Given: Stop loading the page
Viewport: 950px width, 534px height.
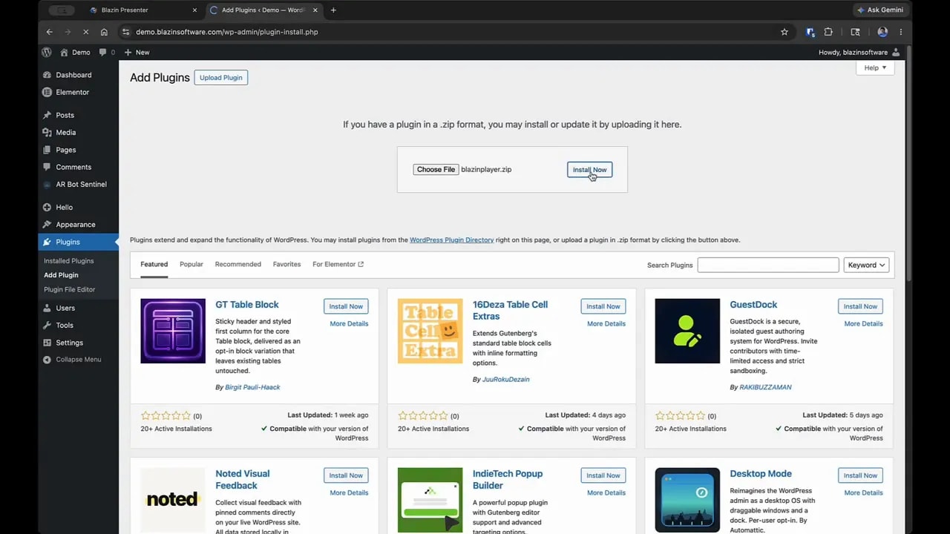Looking at the screenshot, I should coord(85,32).
